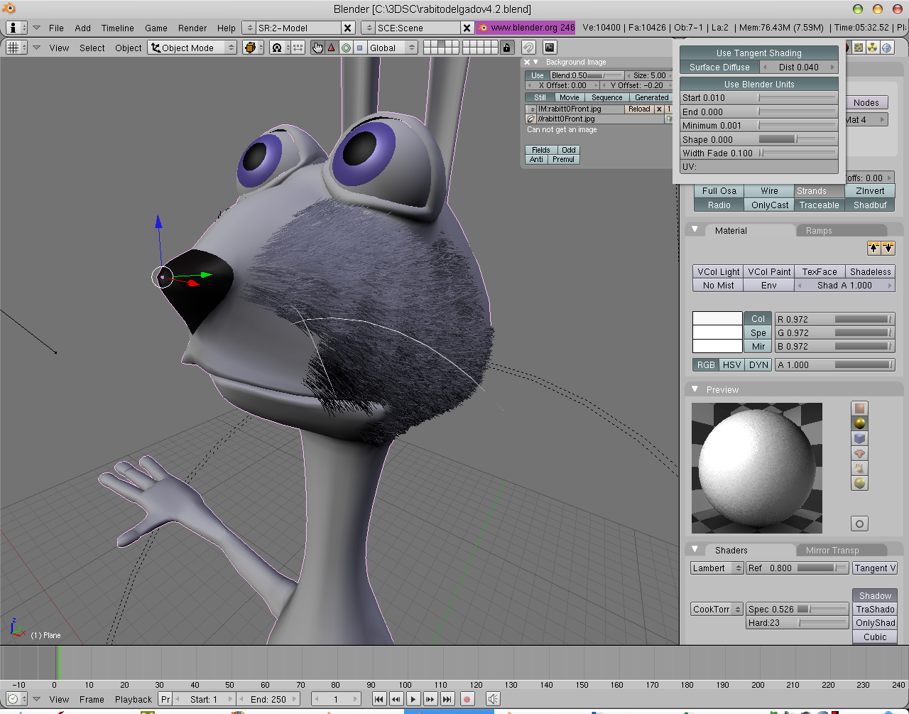Toggle the Shadeless option

coord(870,272)
